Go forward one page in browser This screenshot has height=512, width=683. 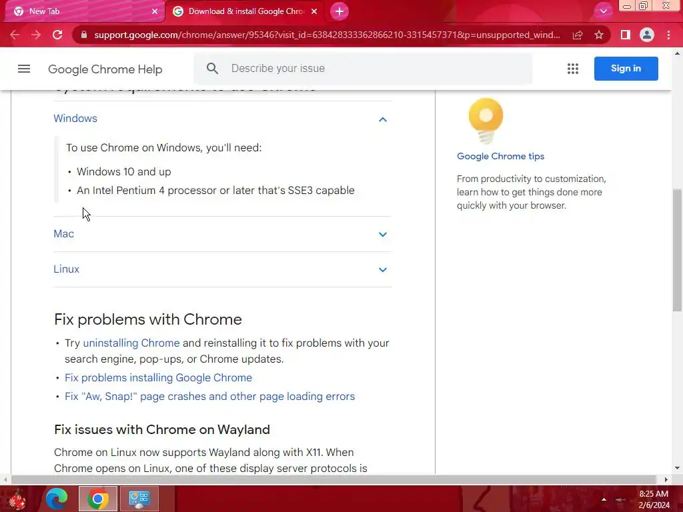tap(36, 35)
